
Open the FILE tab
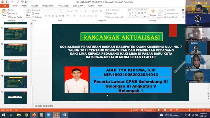pyautogui.click(x=5, y=6)
